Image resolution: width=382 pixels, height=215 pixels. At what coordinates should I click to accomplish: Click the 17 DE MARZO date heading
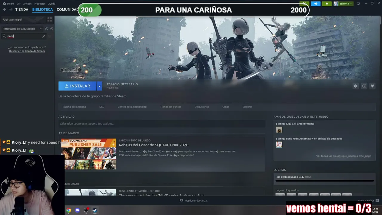[x=69, y=133]
